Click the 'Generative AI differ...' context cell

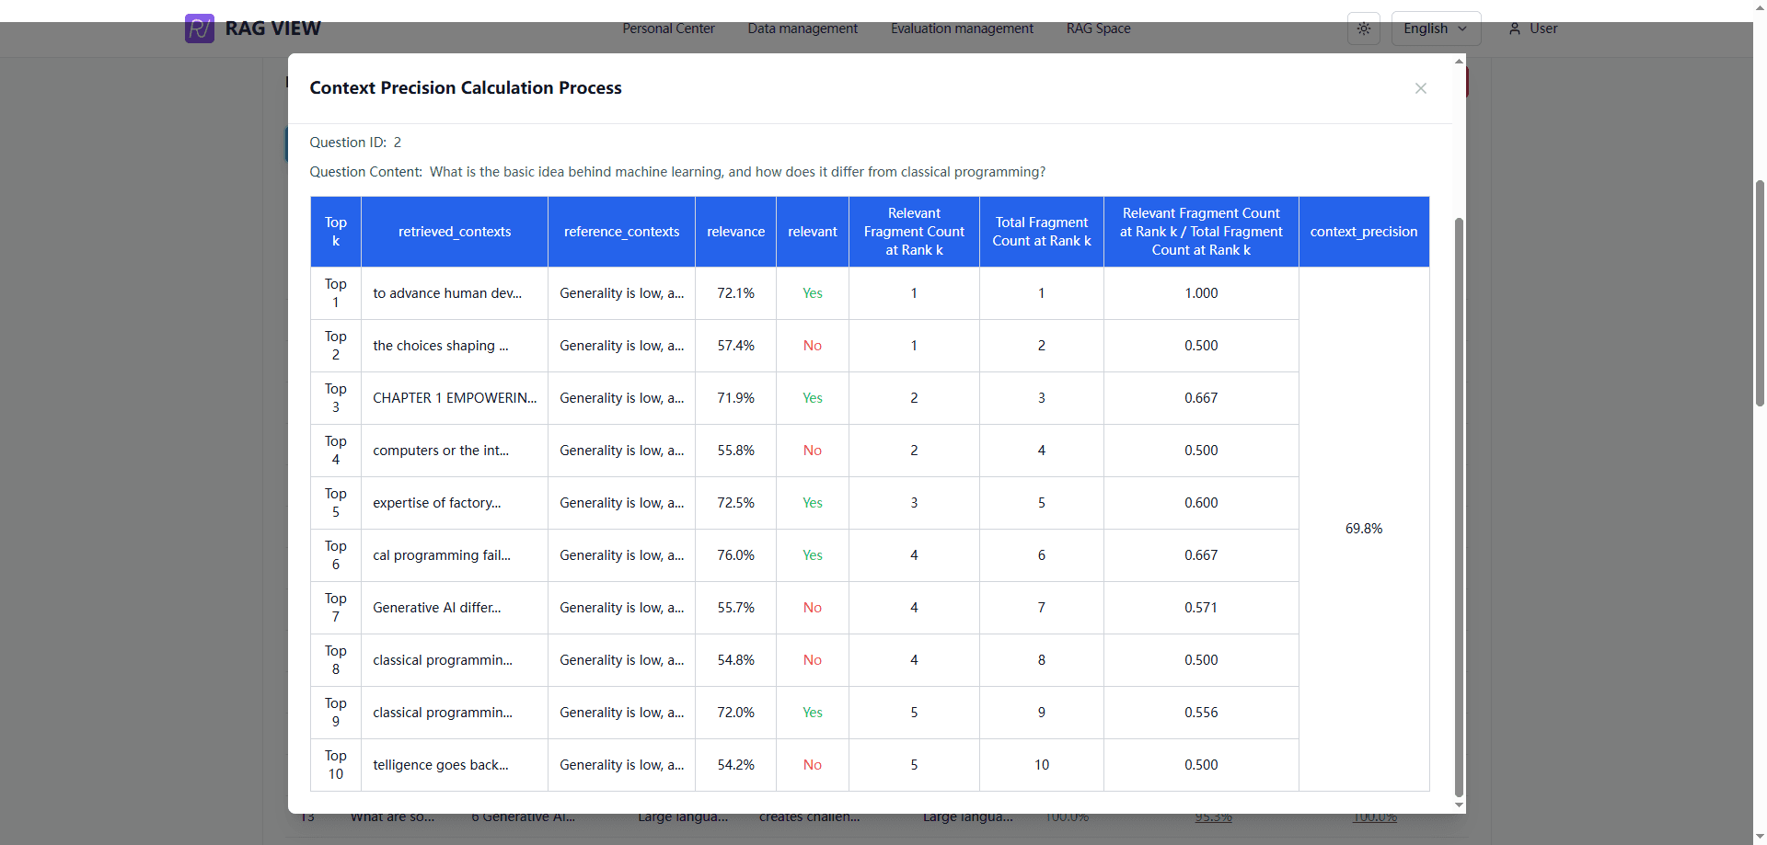tap(437, 608)
